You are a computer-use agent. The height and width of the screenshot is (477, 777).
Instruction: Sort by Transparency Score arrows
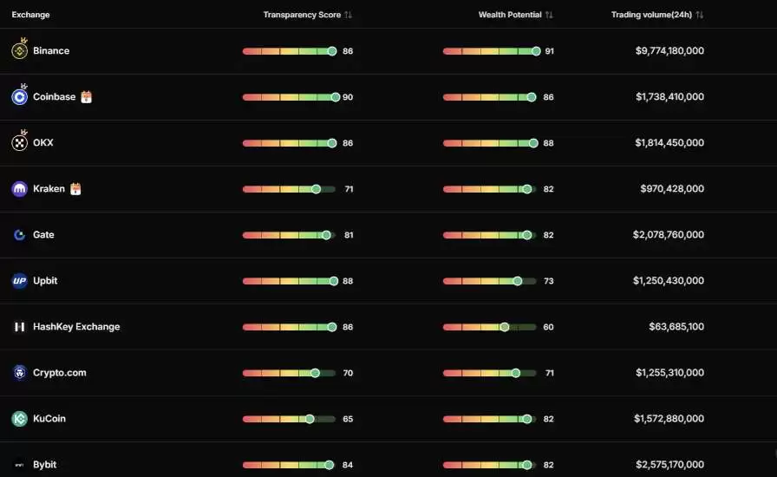(x=349, y=15)
